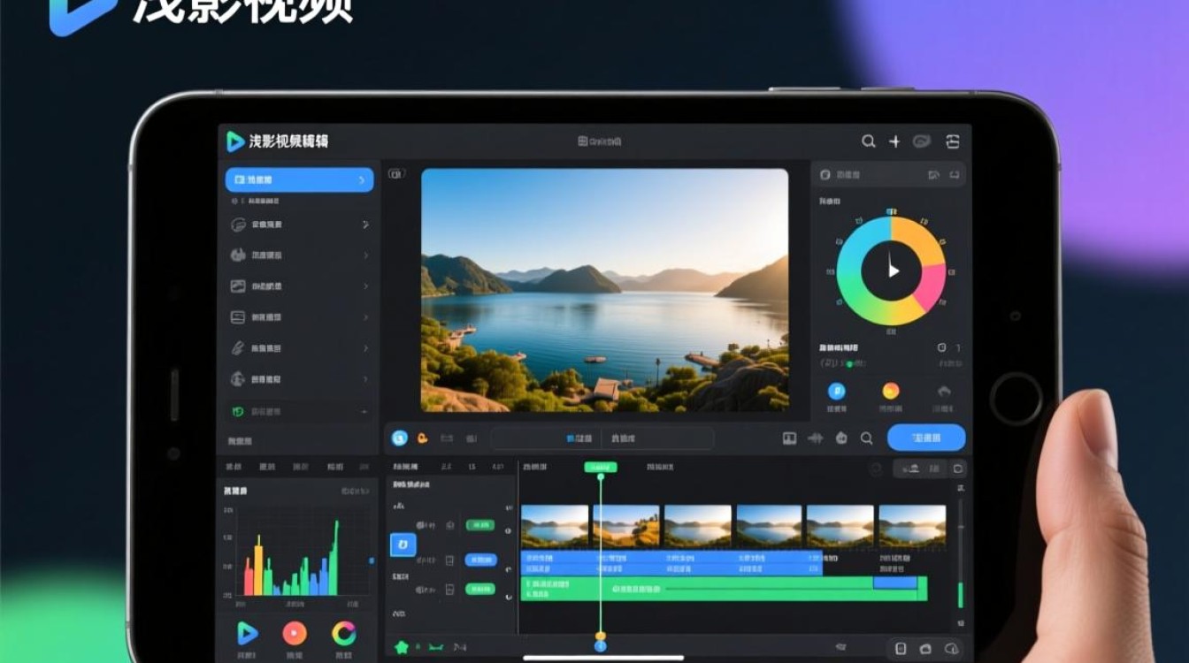Viewport: 1189px width, 663px height.
Task: Expand the second sidebar row's chevron
Action: coord(365,225)
